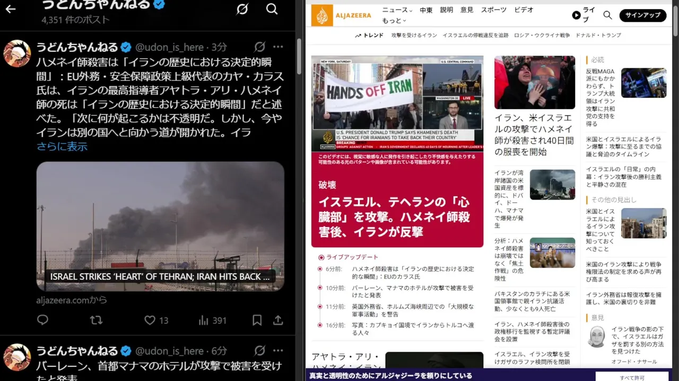The image size is (679, 381).
Task: Click the @udon_is_here handle on 3分 post
Action: (170, 47)
